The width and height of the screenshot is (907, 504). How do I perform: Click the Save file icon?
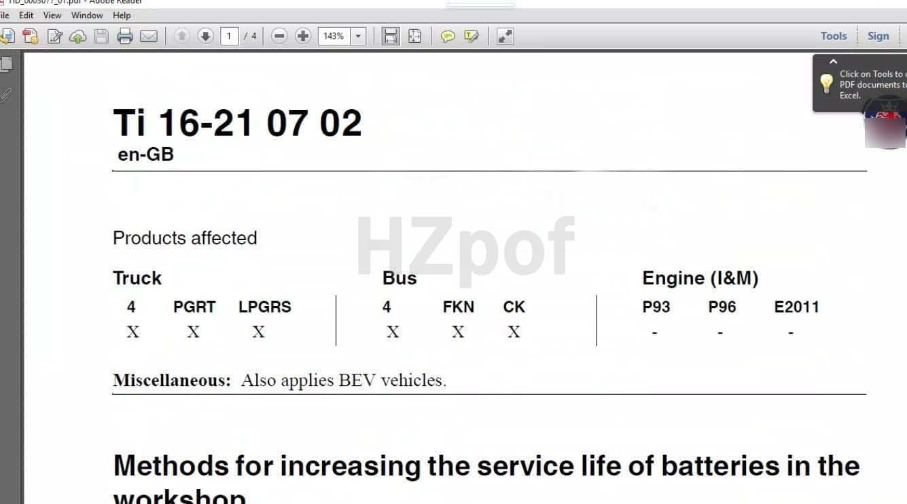tap(101, 36)
